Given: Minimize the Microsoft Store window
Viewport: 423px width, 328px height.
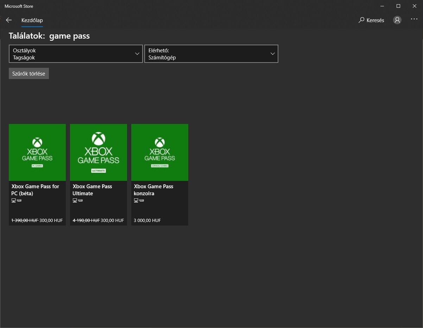Looking at the screenshot, I should (382, 6).
